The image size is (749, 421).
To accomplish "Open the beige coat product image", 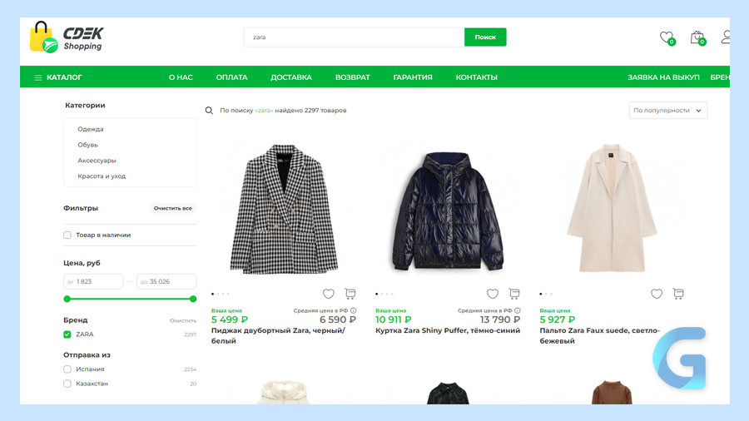I will click(612, 208).
